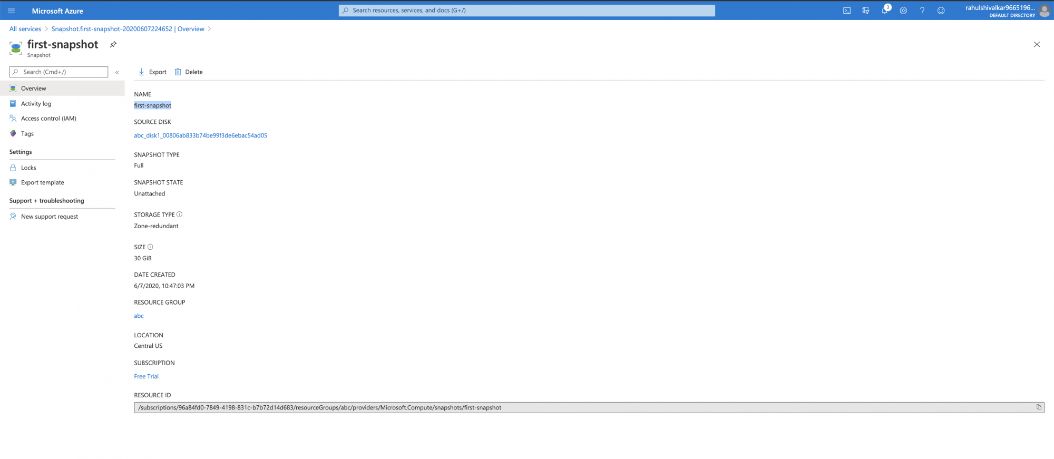Click the user account avatar

pos(1045,11)
